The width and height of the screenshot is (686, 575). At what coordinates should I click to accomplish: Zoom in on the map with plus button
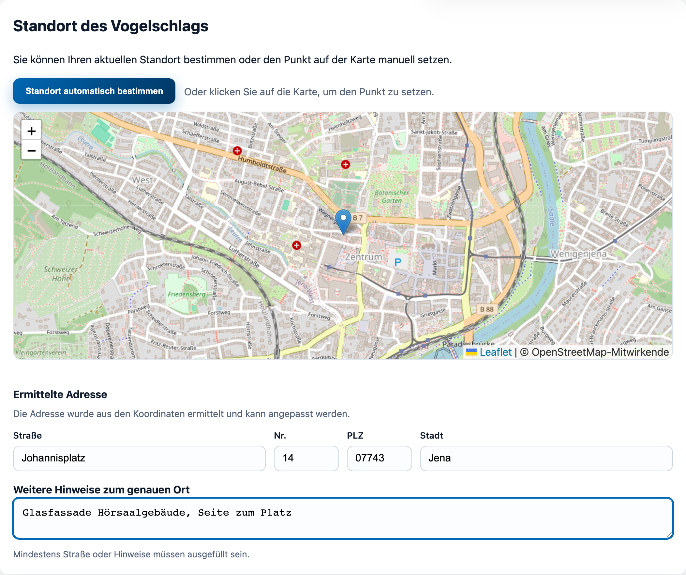click(31, 131)
